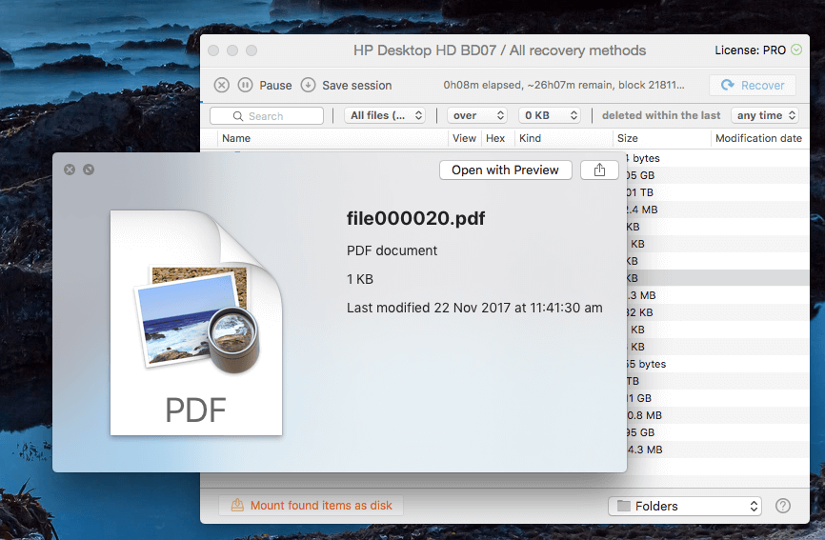Click the 'deleted within the last' label
This screenshot has width=825, height=540.
tap(661, 115)
